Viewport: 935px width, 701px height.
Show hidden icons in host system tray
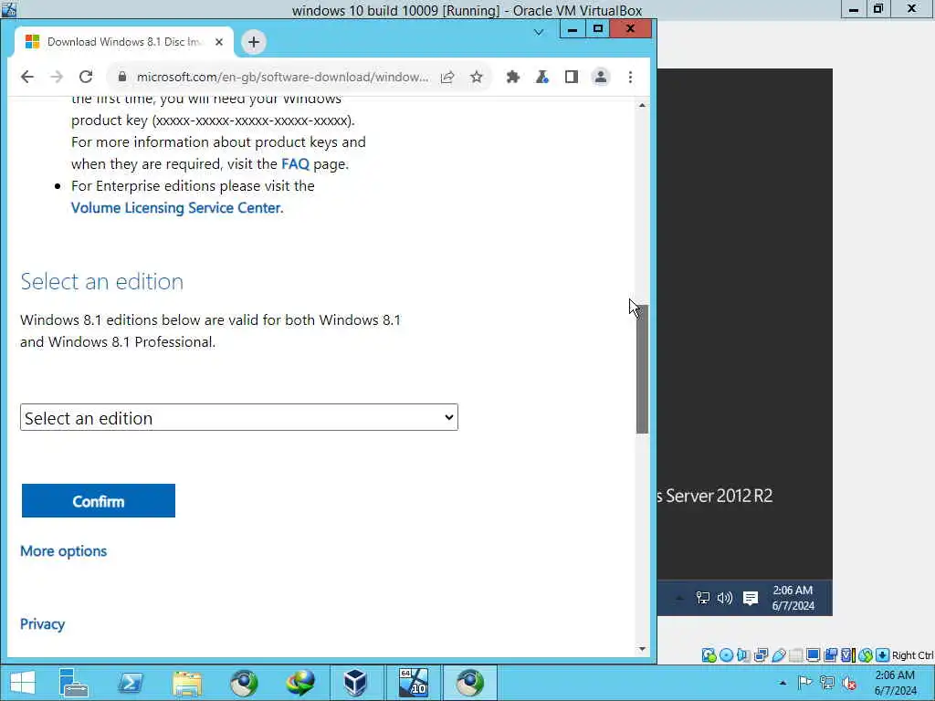tap(783, 683)
